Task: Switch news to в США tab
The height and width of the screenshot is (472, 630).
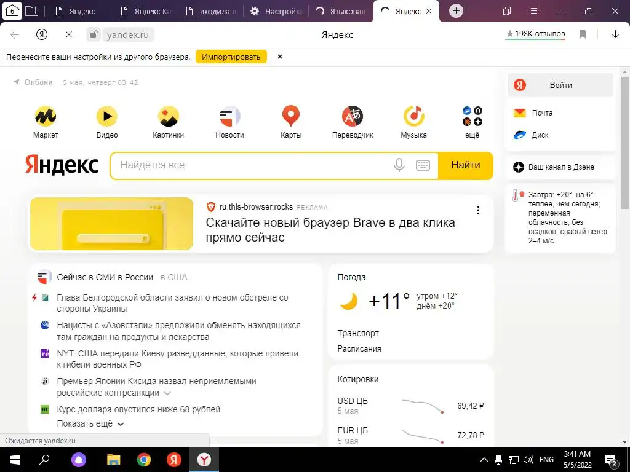Action: (x=174, y=277)
